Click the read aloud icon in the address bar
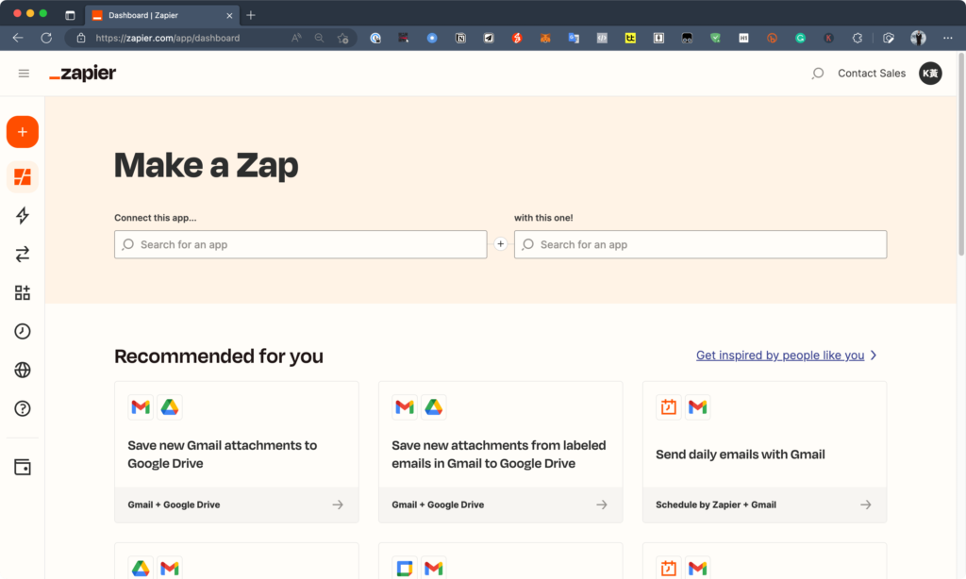 (x=296, y=38)
